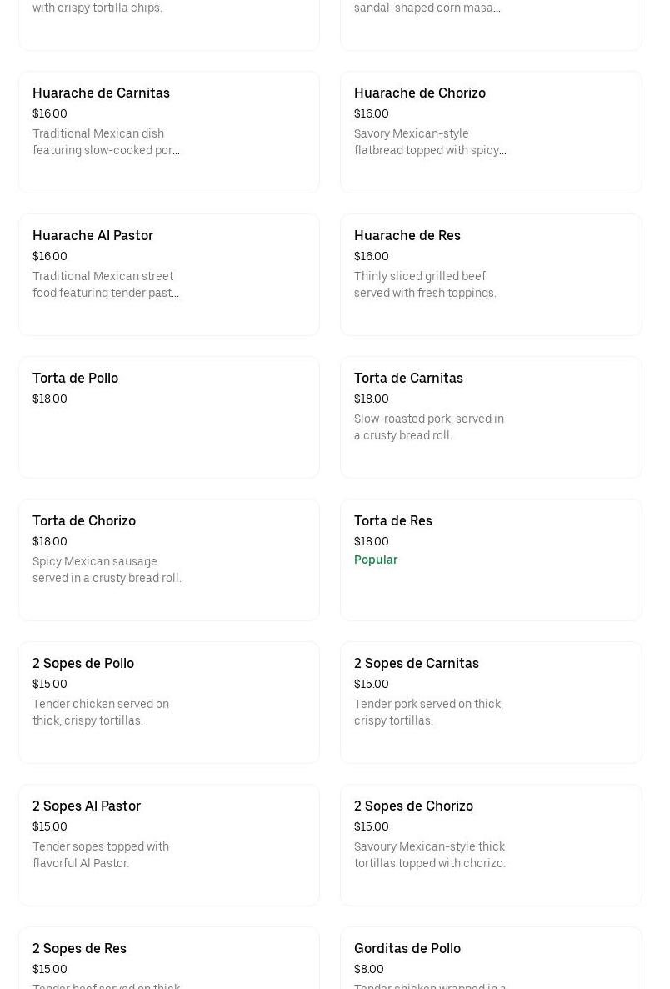Expand the Huarache de Chorizo description text
Viewport: 670px width, 989px height.
(x=430, y=142)
